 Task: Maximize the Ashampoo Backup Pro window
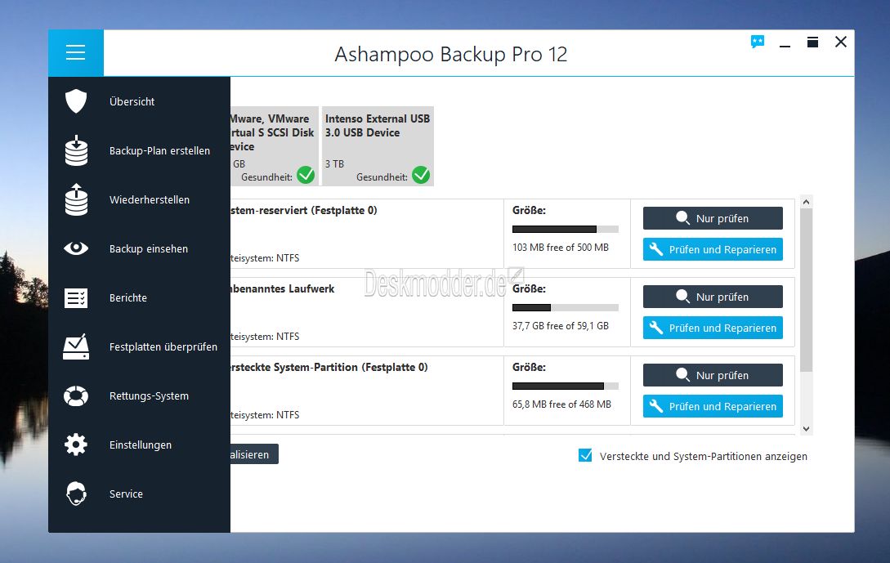813,42
